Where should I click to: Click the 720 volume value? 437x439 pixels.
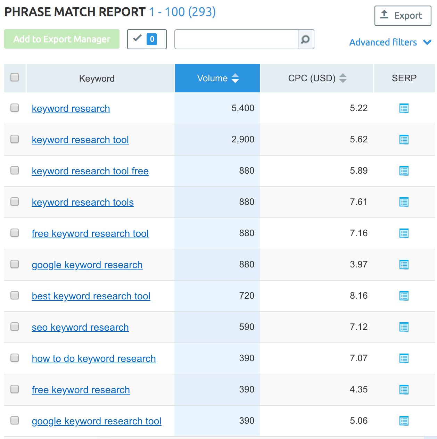pyautogui.click(x=247, y=296)
